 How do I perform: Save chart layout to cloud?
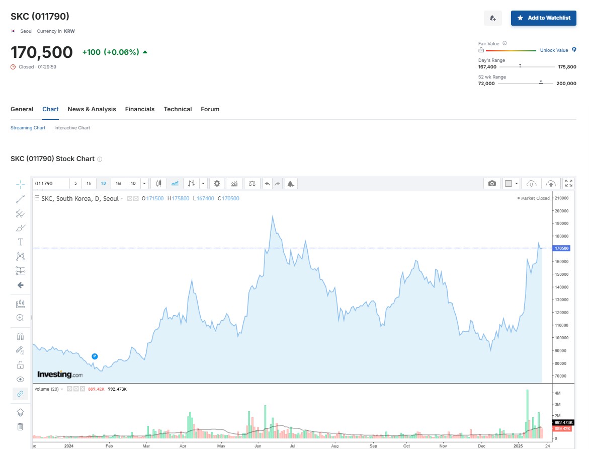[x=551, y=184]
